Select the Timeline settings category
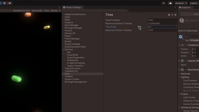This screenshot has width=199, height=112. 69,77
